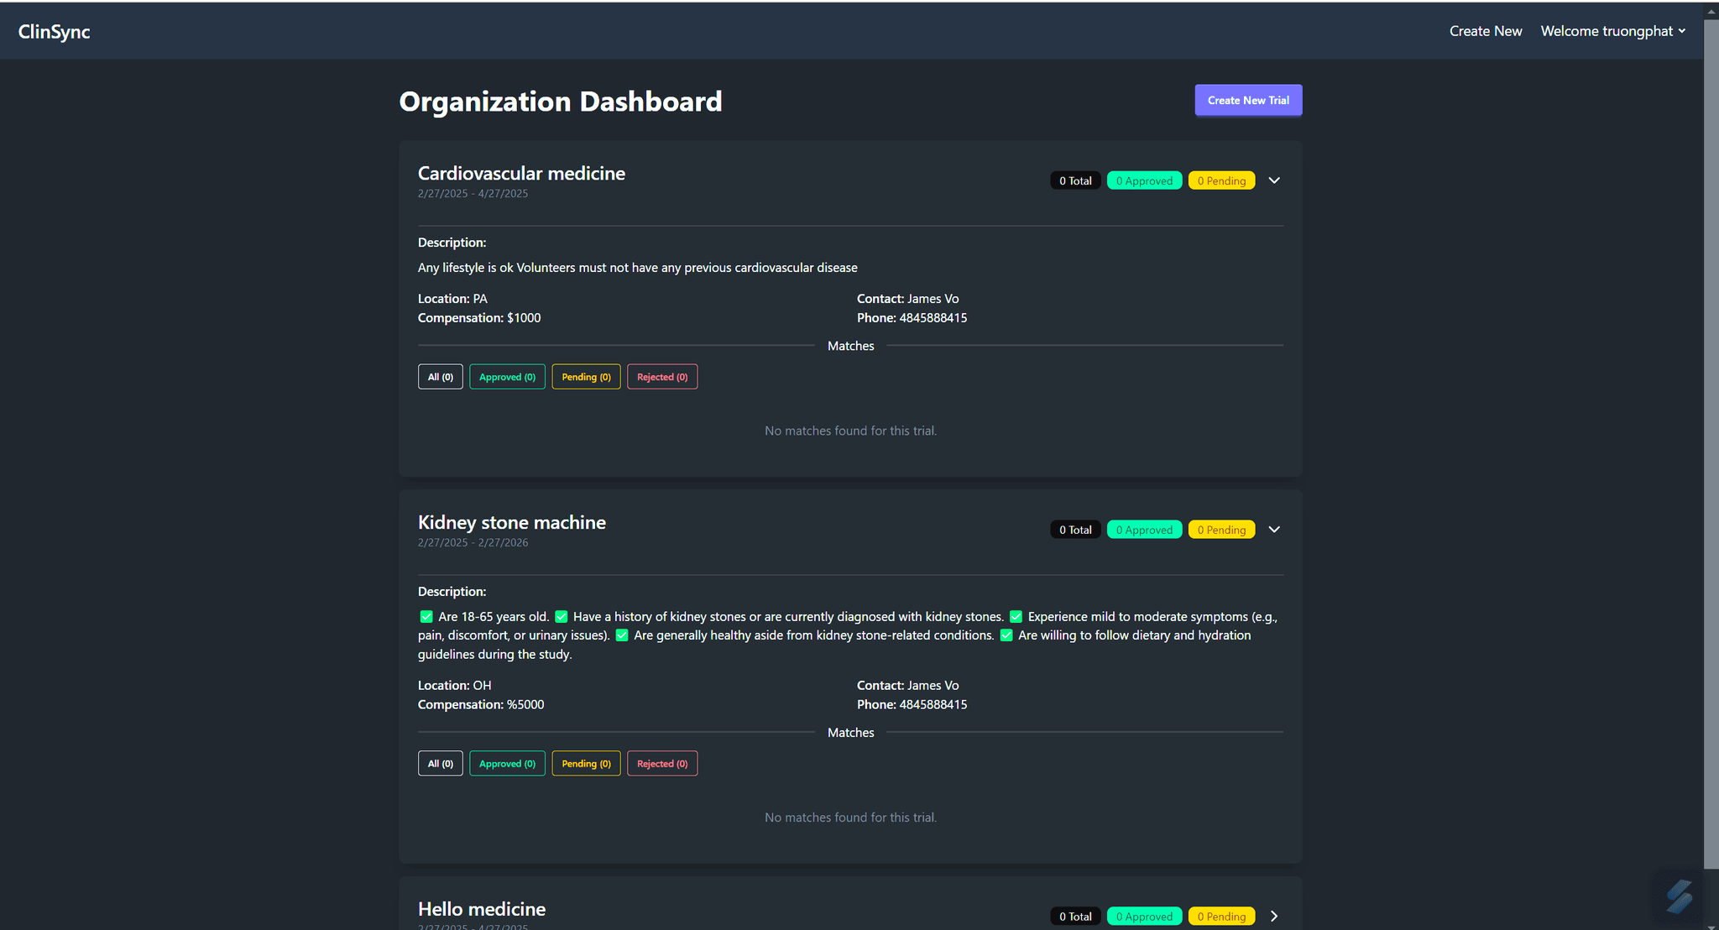
Task: Click the checkmark before 'Are 18-65 years old'
Action: coord(426,617)
